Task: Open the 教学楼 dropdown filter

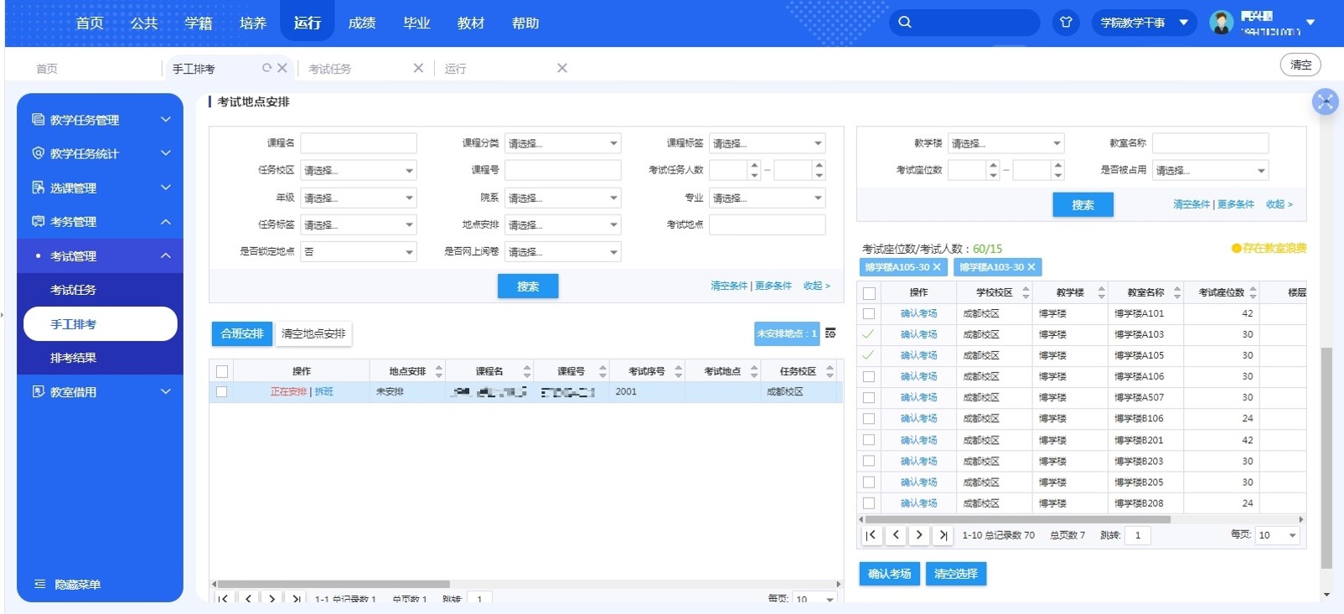Action: [x=1006, y=143]
